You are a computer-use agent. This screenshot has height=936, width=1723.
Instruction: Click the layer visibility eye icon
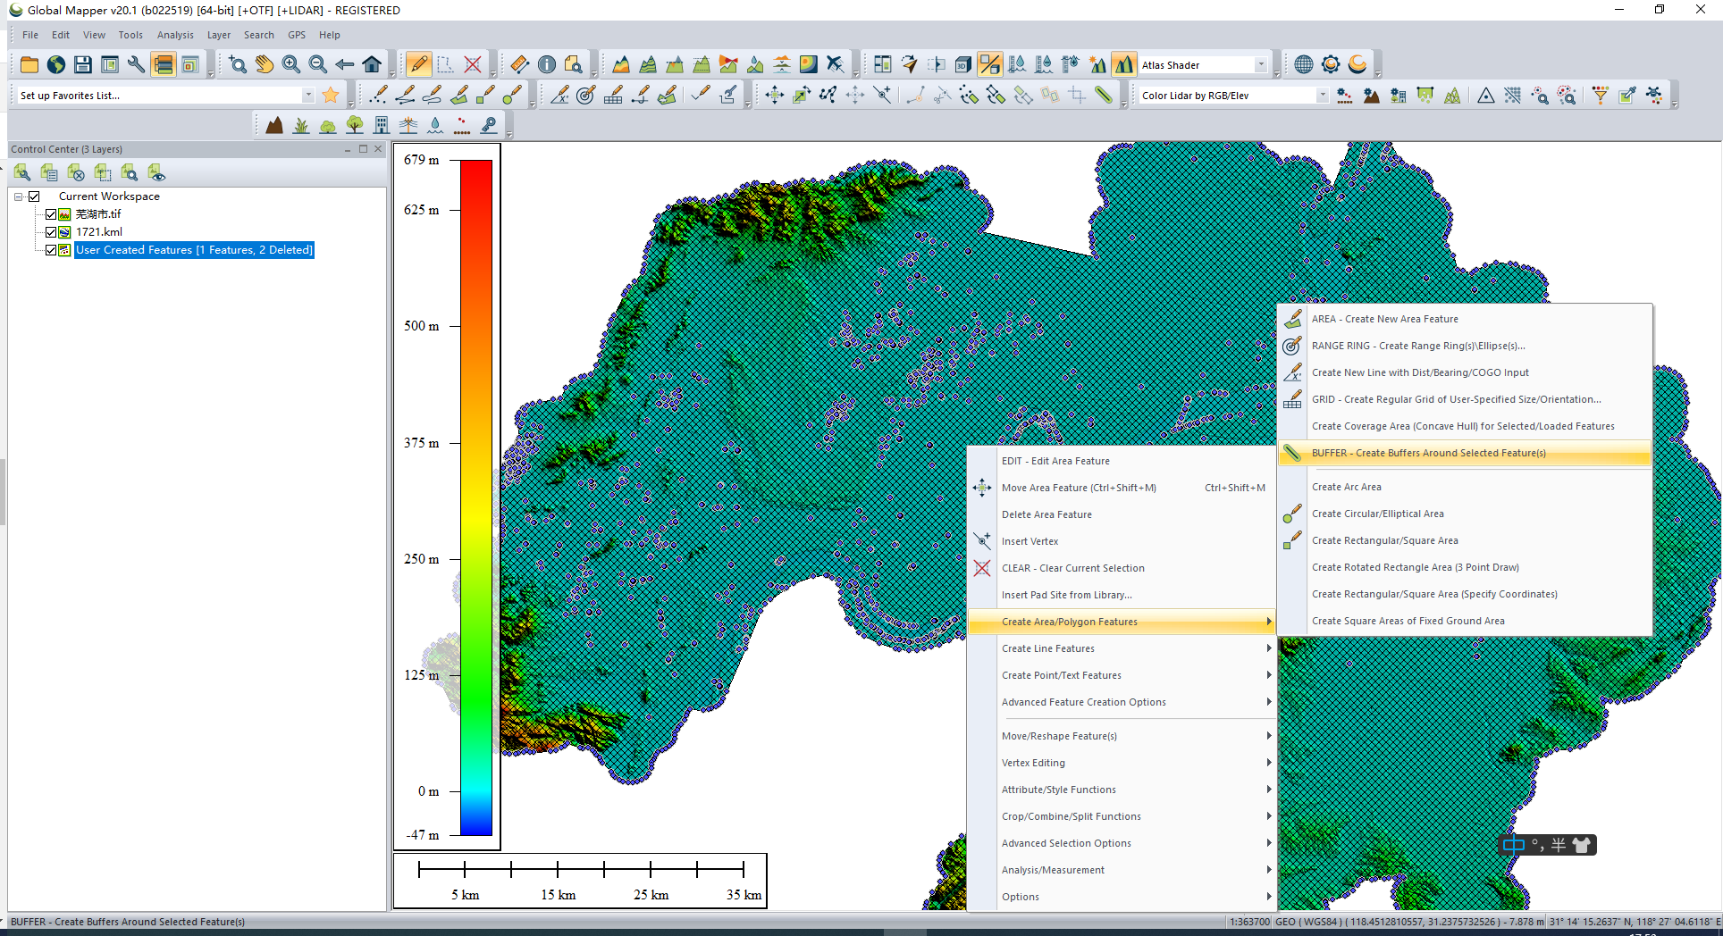tap(156, 172)
